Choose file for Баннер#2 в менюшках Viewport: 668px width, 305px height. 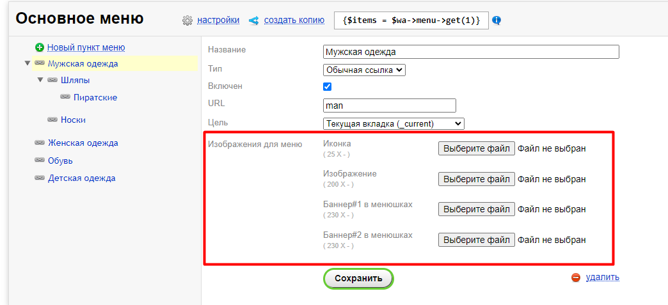pyautogui.click(x=476, y=240)
